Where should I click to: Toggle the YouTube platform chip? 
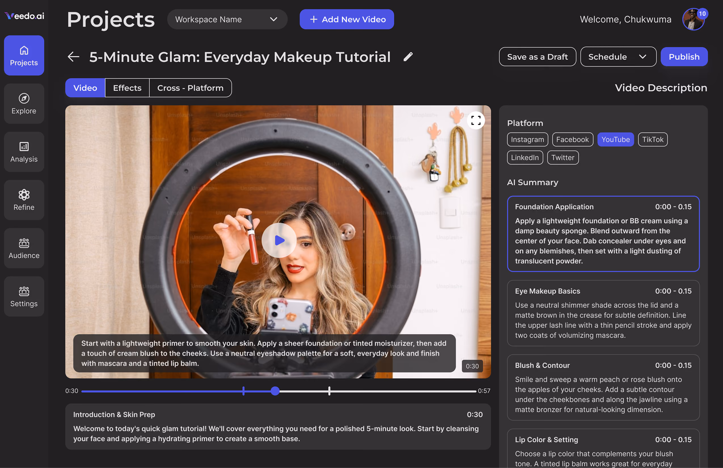(616, 139)
